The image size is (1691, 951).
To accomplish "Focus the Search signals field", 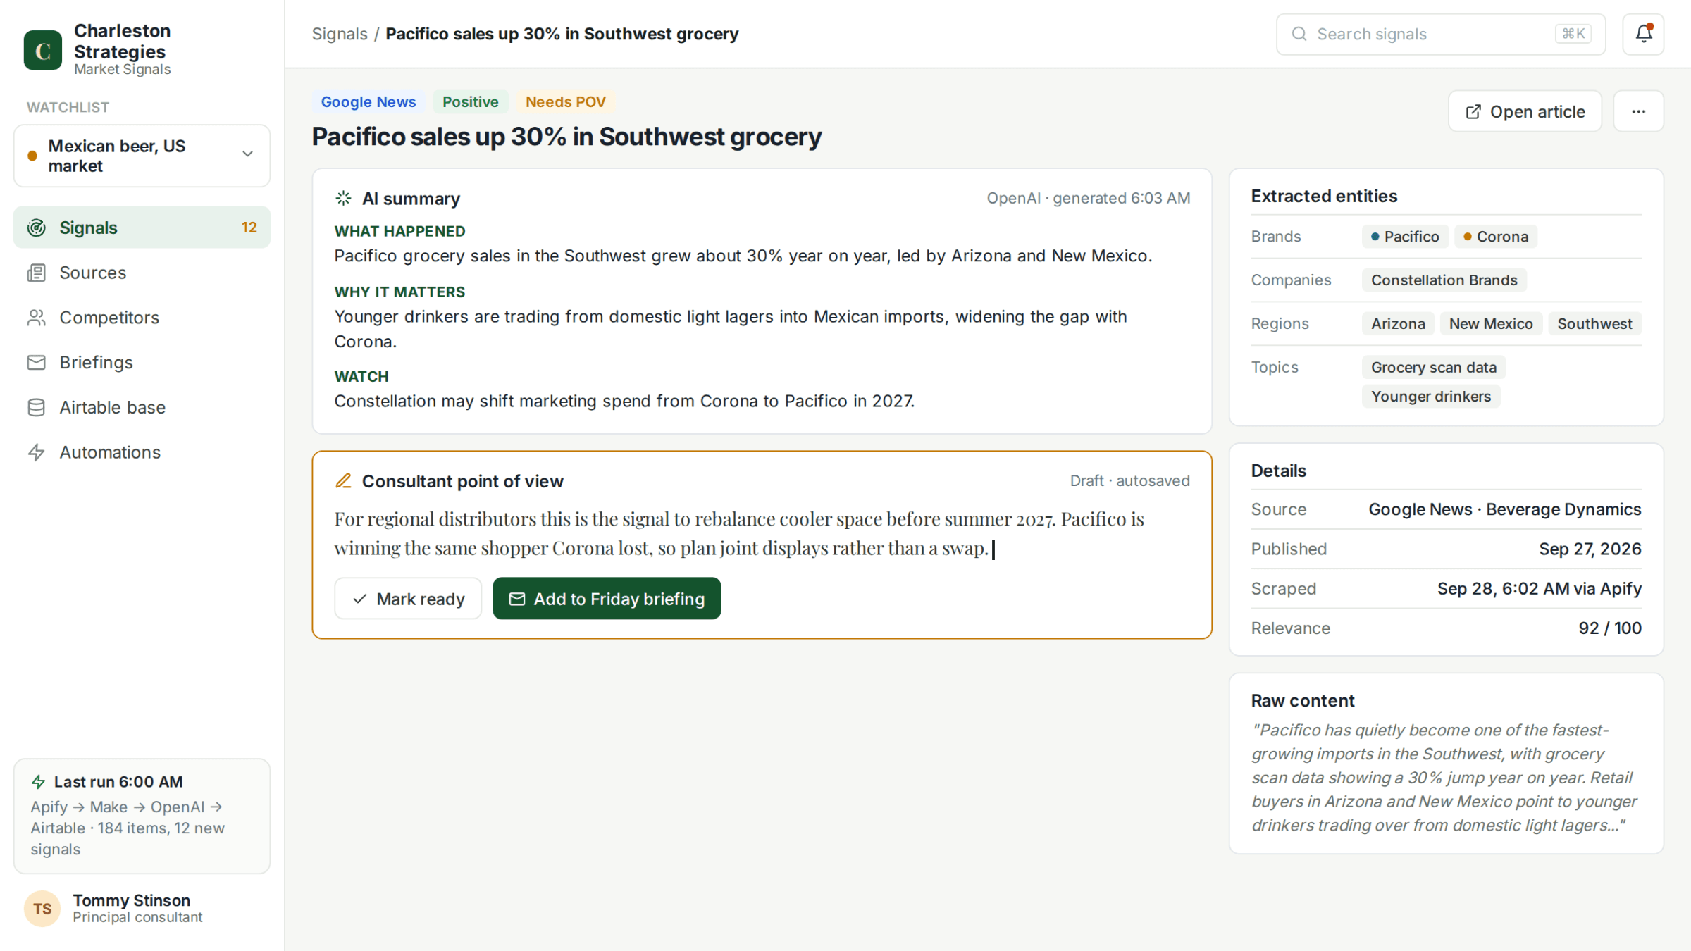I will tap(1441, 34).
